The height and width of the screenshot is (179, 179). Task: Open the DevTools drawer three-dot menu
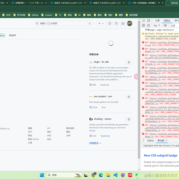144,140
